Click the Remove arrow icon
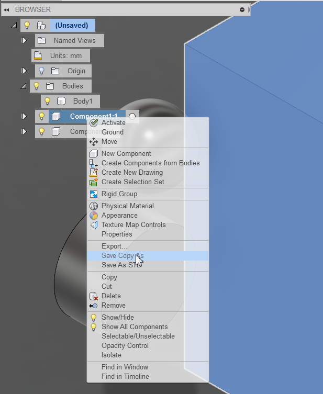This screenshot has height=394, width=323. click(x=94, y=306)
